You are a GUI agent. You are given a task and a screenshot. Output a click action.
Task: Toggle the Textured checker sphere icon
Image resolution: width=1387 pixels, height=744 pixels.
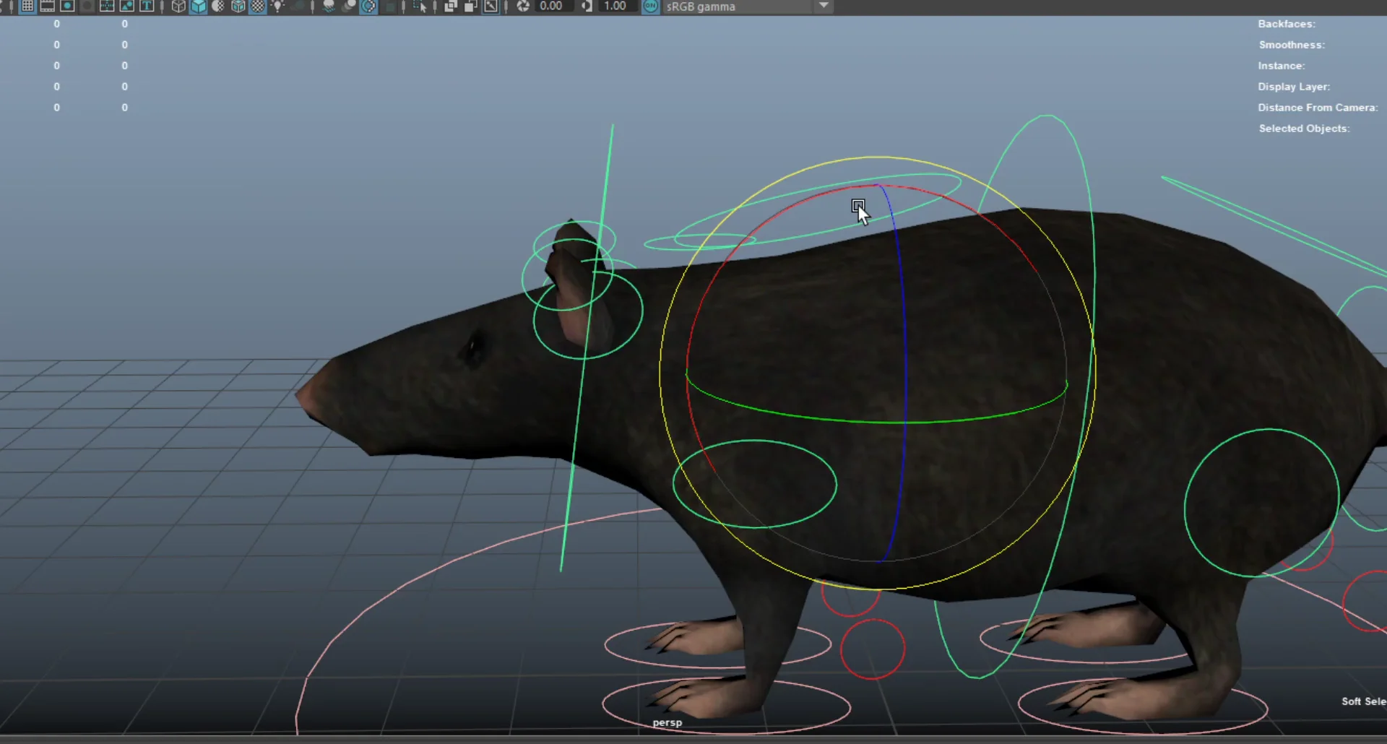(x=258, y=6)
